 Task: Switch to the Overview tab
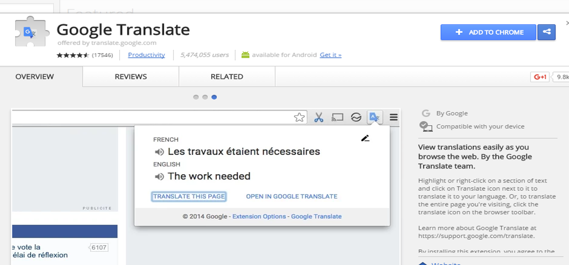(x=35, y=77)
